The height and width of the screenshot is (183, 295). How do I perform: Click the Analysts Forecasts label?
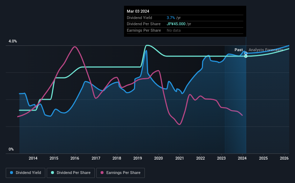tap(266, 50)
